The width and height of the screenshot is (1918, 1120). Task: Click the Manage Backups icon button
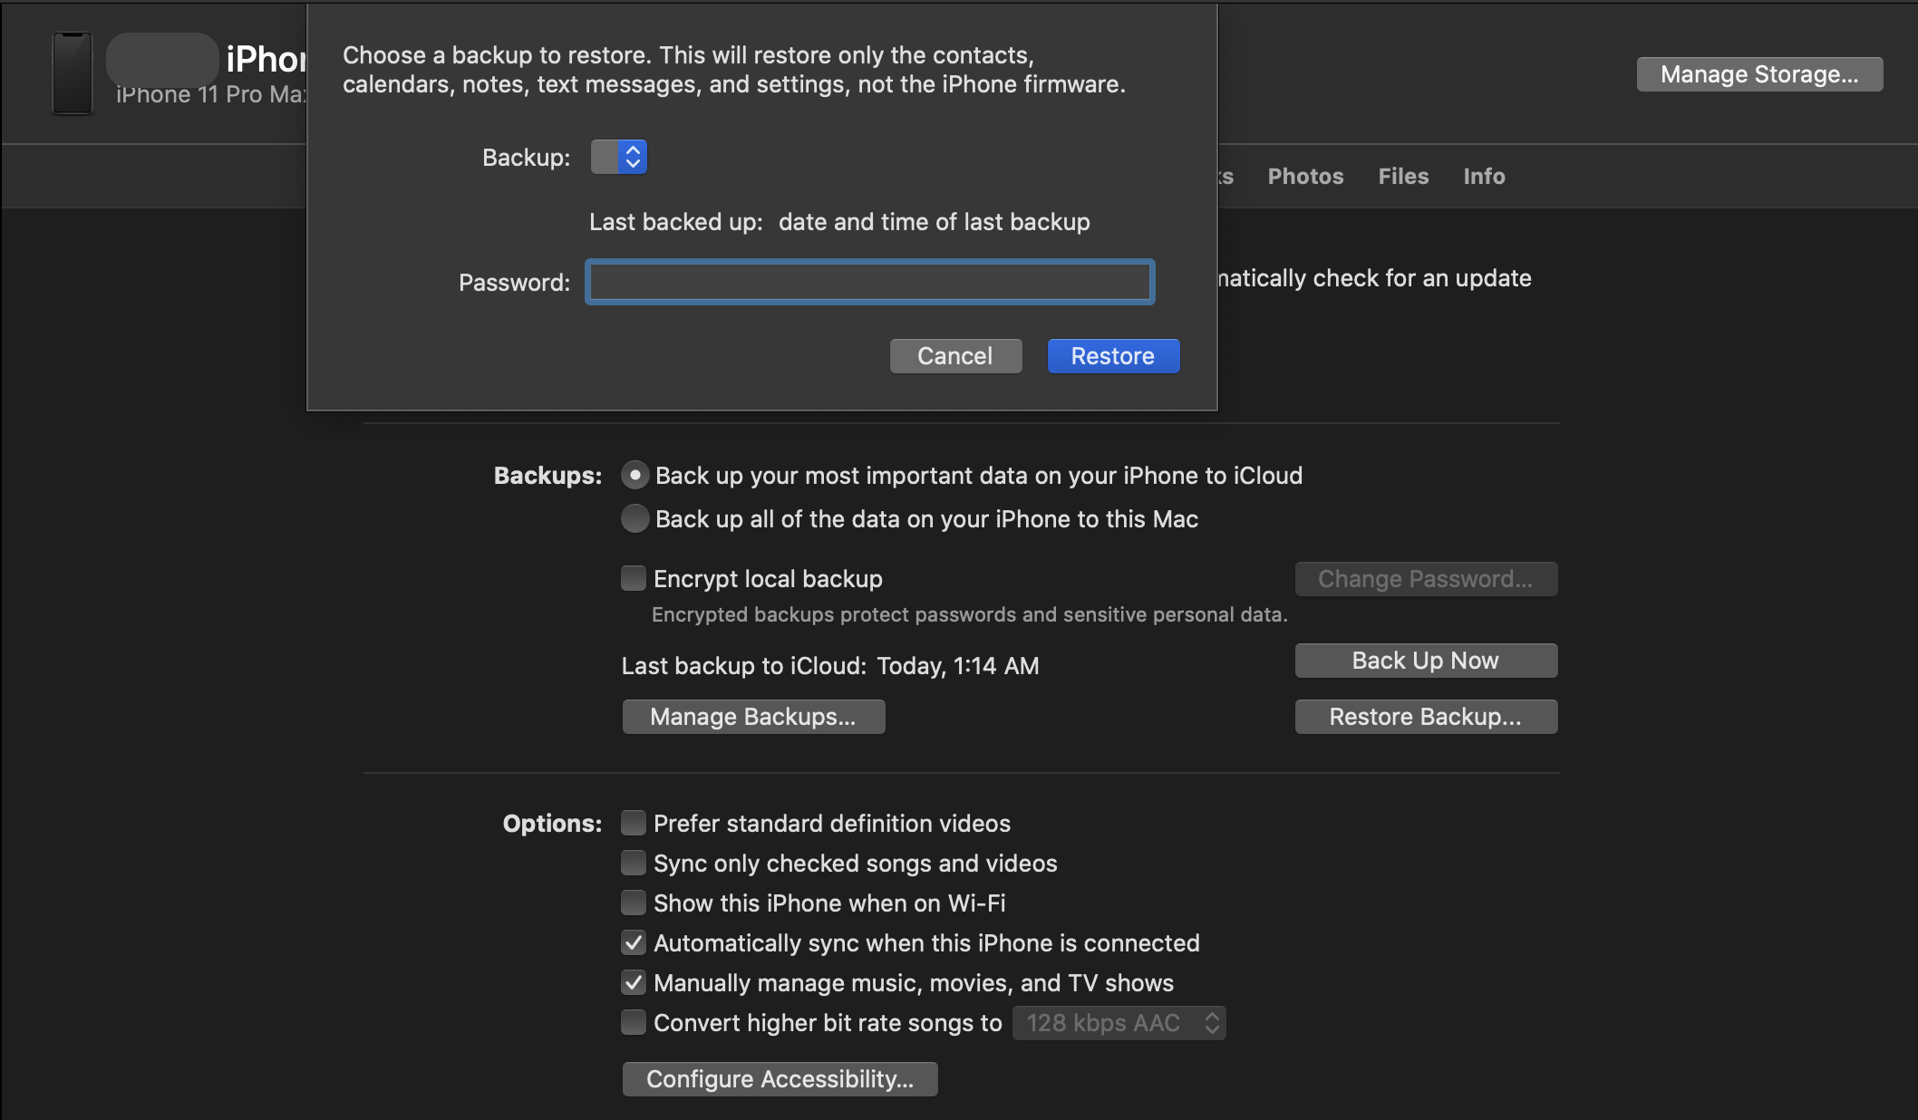[x=751, y=716]
